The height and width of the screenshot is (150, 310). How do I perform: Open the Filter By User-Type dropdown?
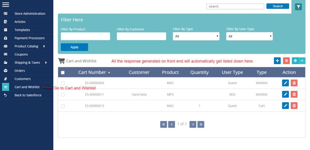point(249,36)
